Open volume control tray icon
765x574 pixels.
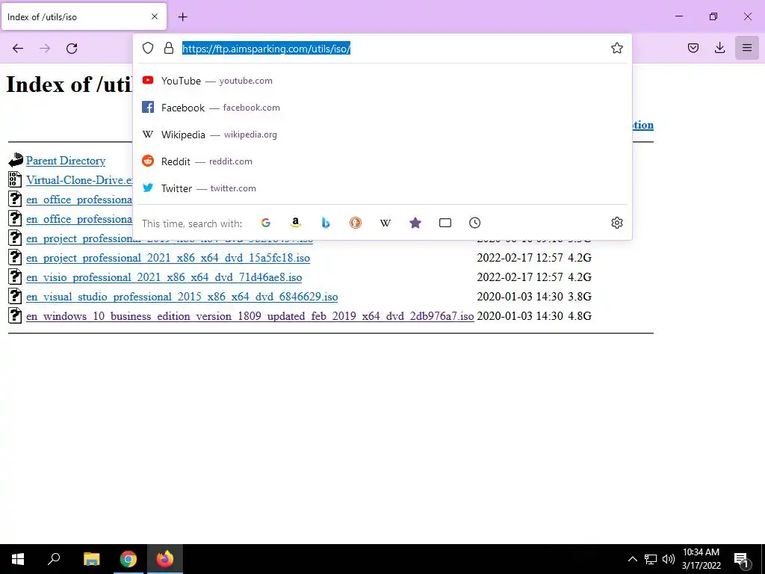point(669,559)
